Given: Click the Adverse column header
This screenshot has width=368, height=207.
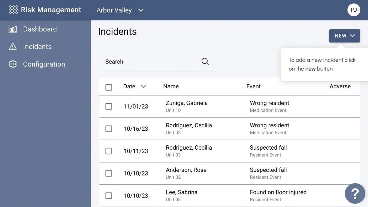Looking at the screenshot, I should tap(340, 86).
